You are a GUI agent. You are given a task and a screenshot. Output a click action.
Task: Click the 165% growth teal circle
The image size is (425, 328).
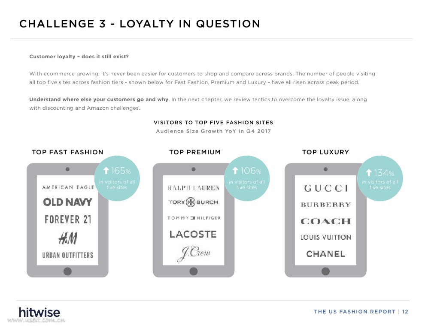(117, 178)
